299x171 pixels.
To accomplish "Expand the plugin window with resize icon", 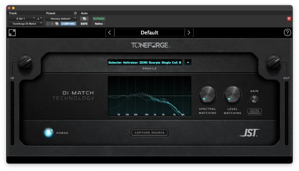I will coord(12,32).
